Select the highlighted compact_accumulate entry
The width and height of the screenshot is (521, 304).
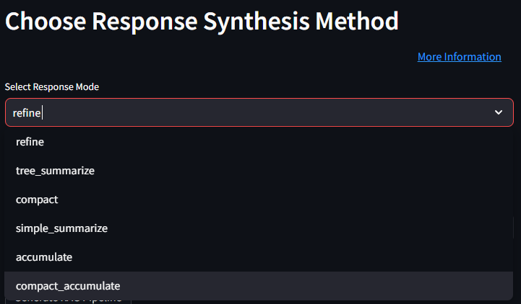pos(68,286)
